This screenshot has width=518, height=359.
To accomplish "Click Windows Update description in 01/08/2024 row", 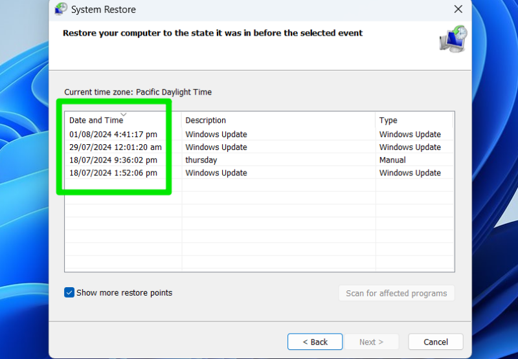I will click(x=216, y=135).
